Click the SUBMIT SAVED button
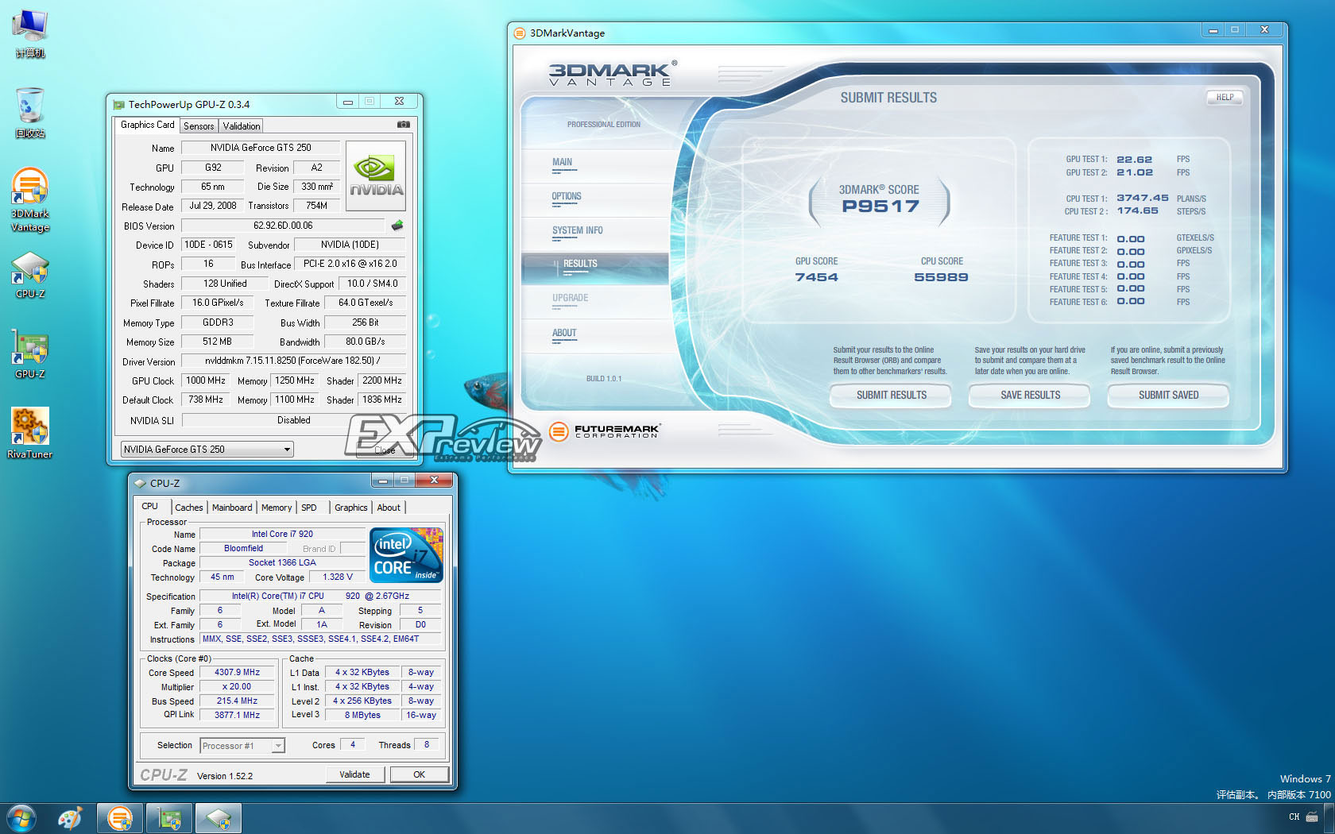The height and width of the screenshot is (834, 1335). [1168, 396]
